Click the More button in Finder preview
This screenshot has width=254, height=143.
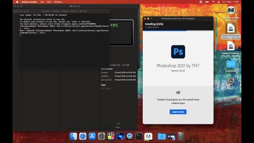tap(118, 125)
